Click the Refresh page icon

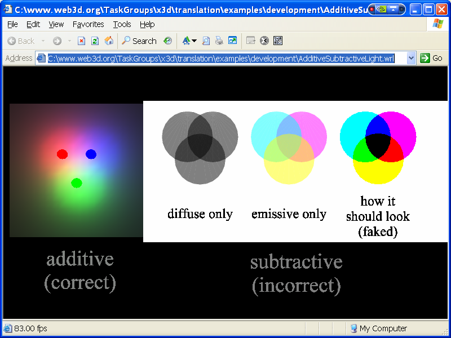tap(95, 41)
